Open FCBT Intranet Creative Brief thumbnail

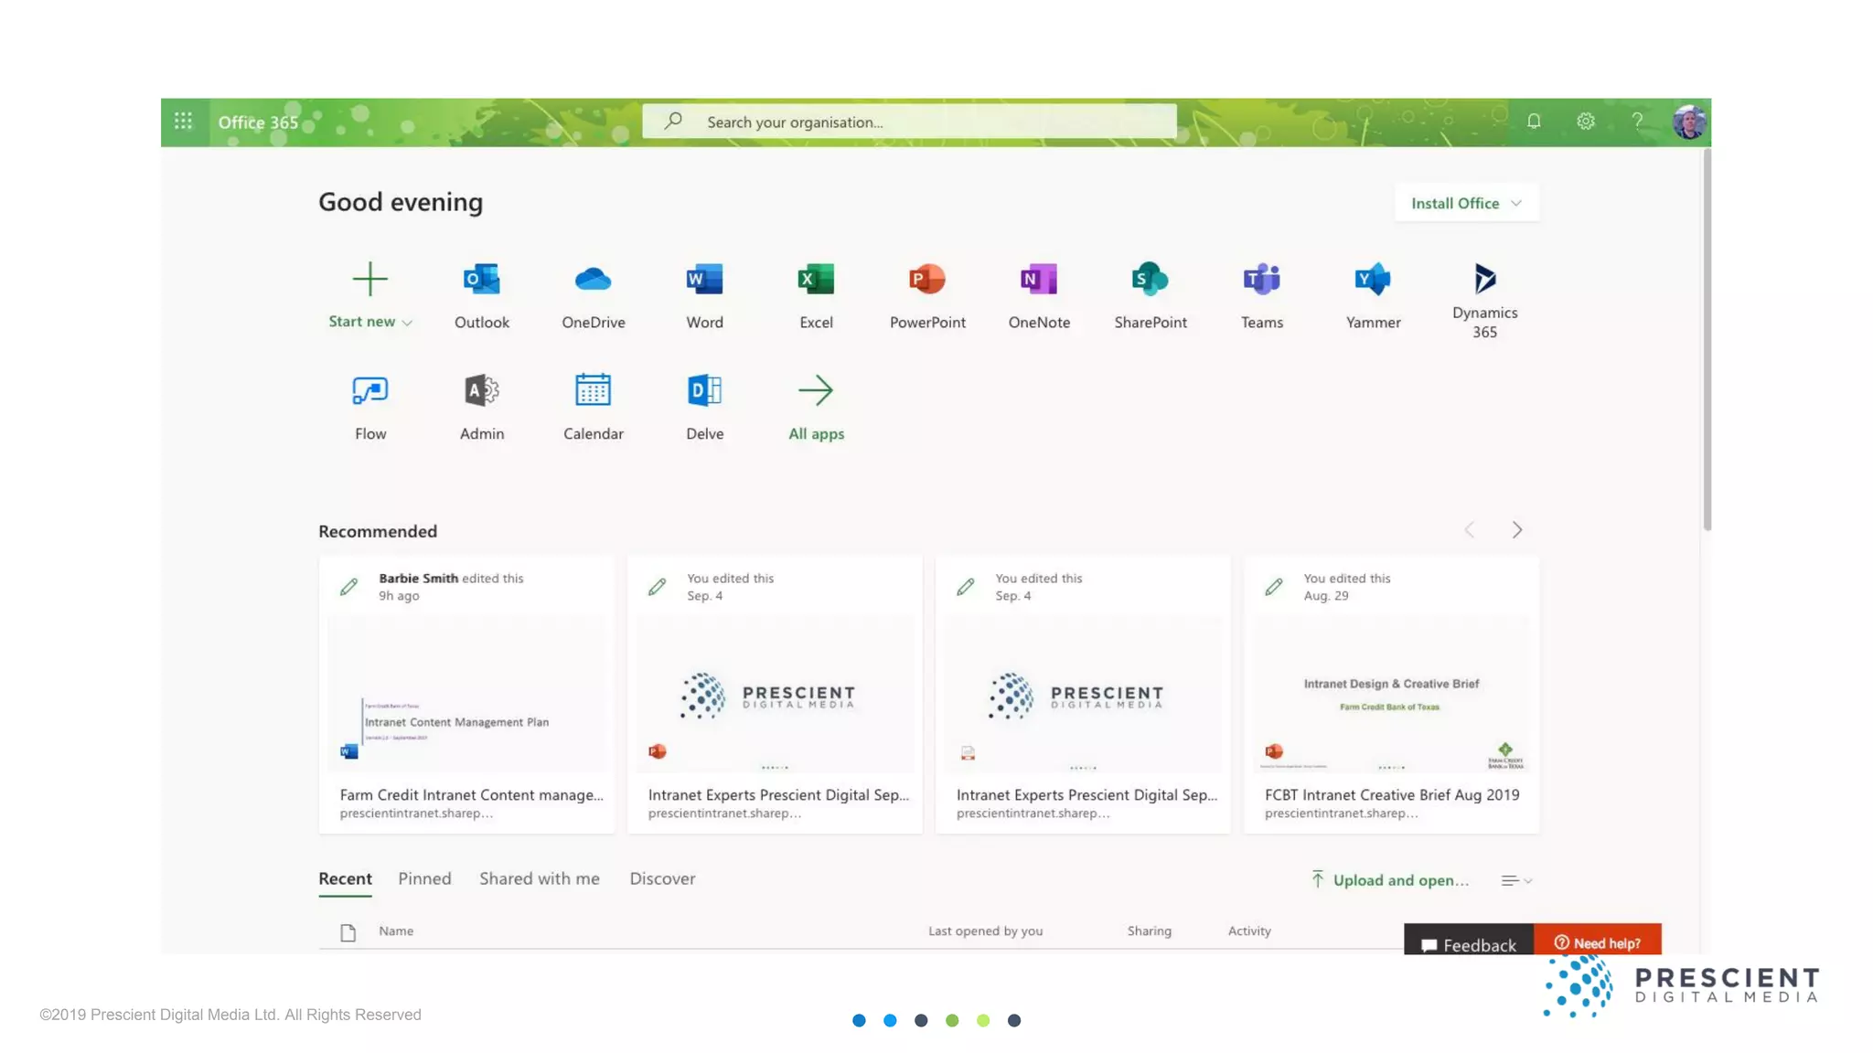pyautogui.click(x=1390, y=695)
